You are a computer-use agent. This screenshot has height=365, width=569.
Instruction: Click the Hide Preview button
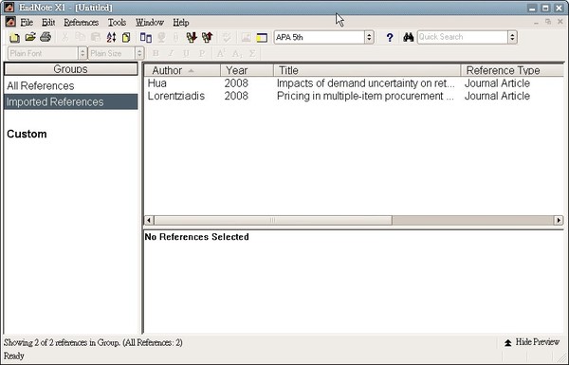pos(532,342)
